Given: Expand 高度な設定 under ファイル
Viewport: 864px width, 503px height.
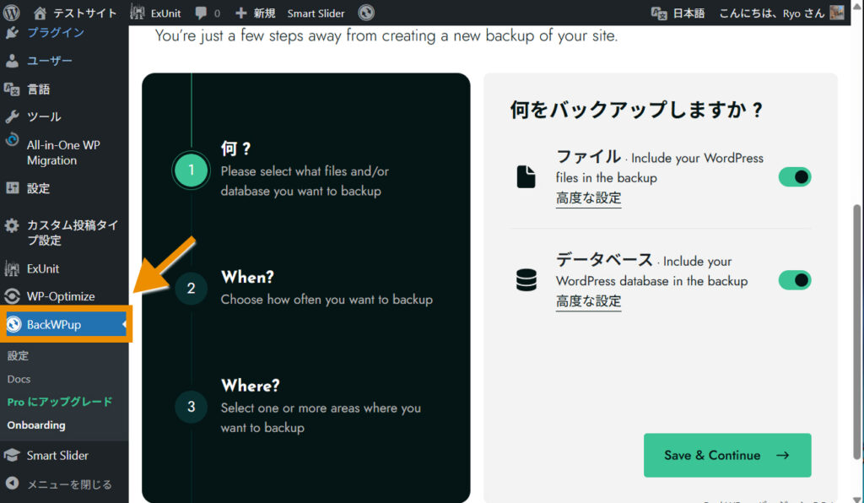Looking at the screenshot, I should pos(588,198).
